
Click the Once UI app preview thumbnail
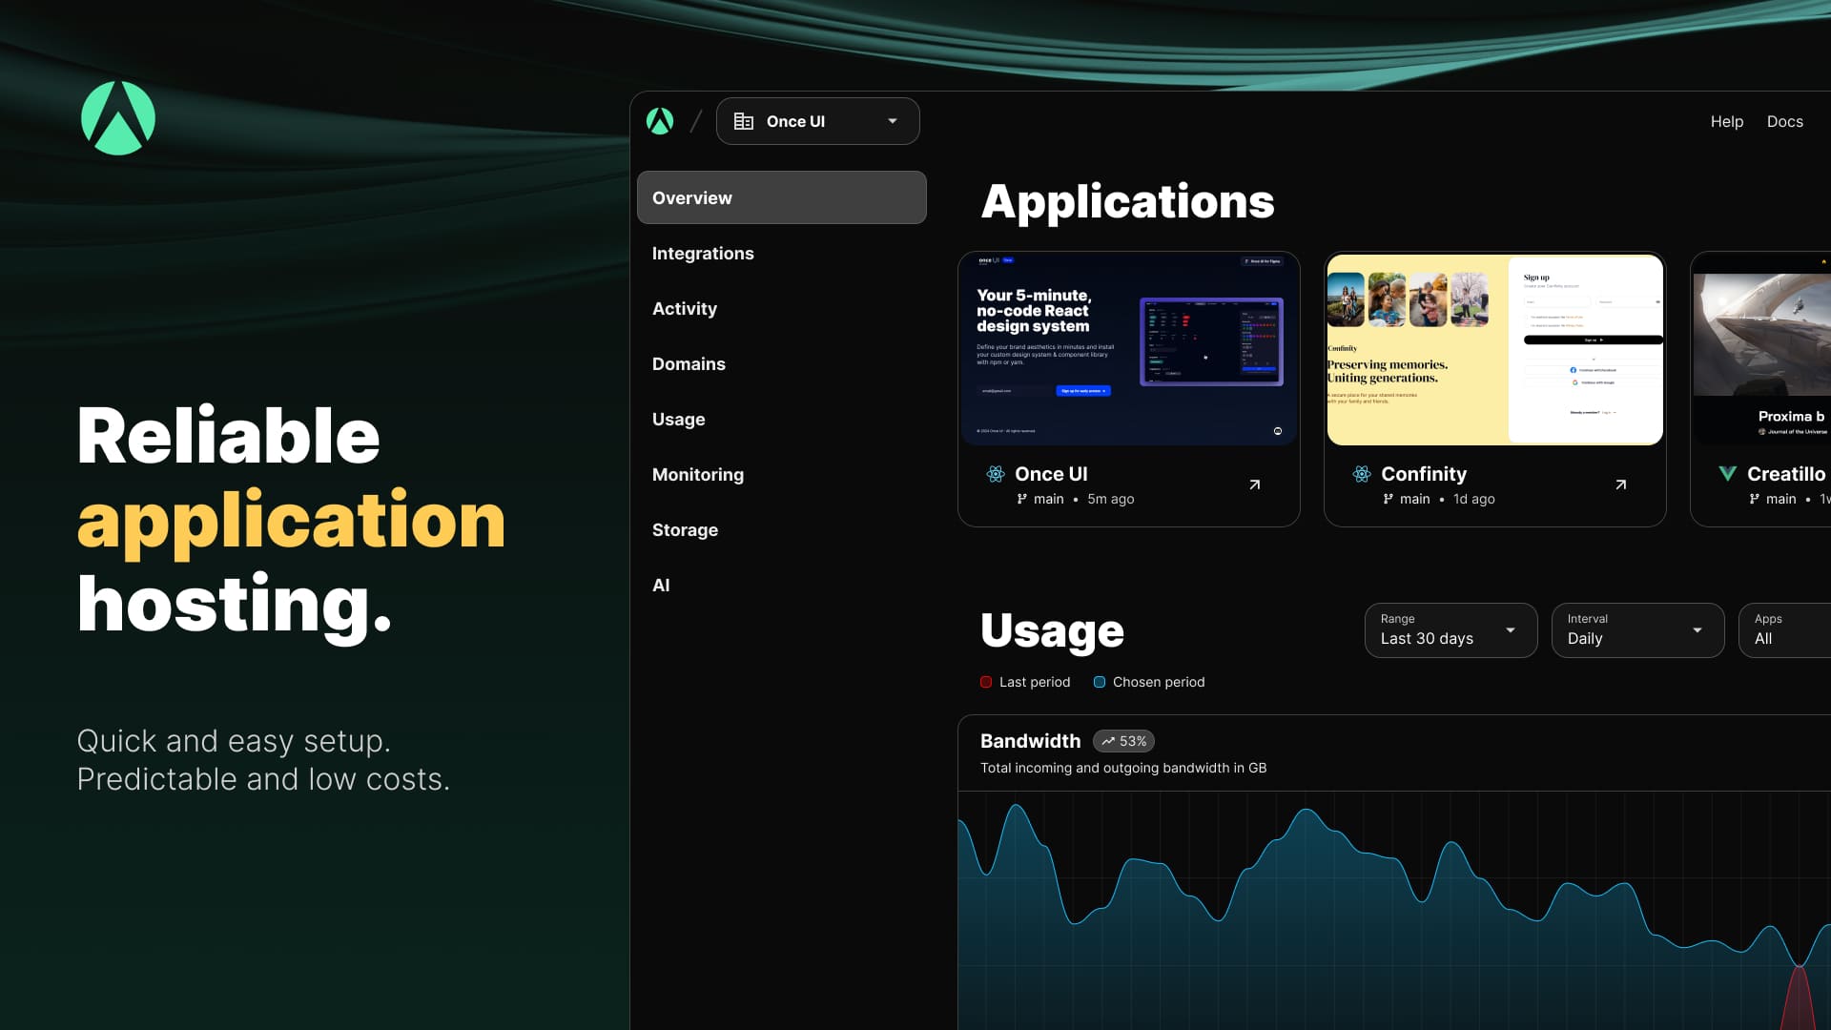click(1128, 350)
